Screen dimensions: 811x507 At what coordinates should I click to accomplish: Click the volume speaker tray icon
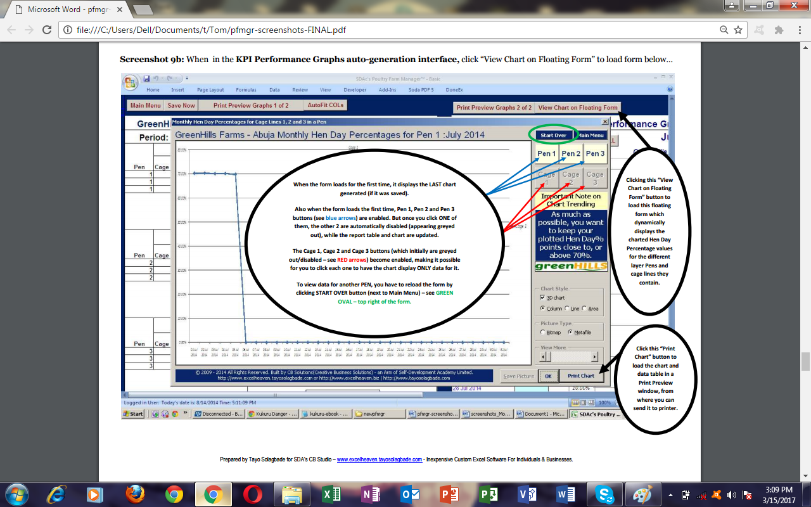732,494
